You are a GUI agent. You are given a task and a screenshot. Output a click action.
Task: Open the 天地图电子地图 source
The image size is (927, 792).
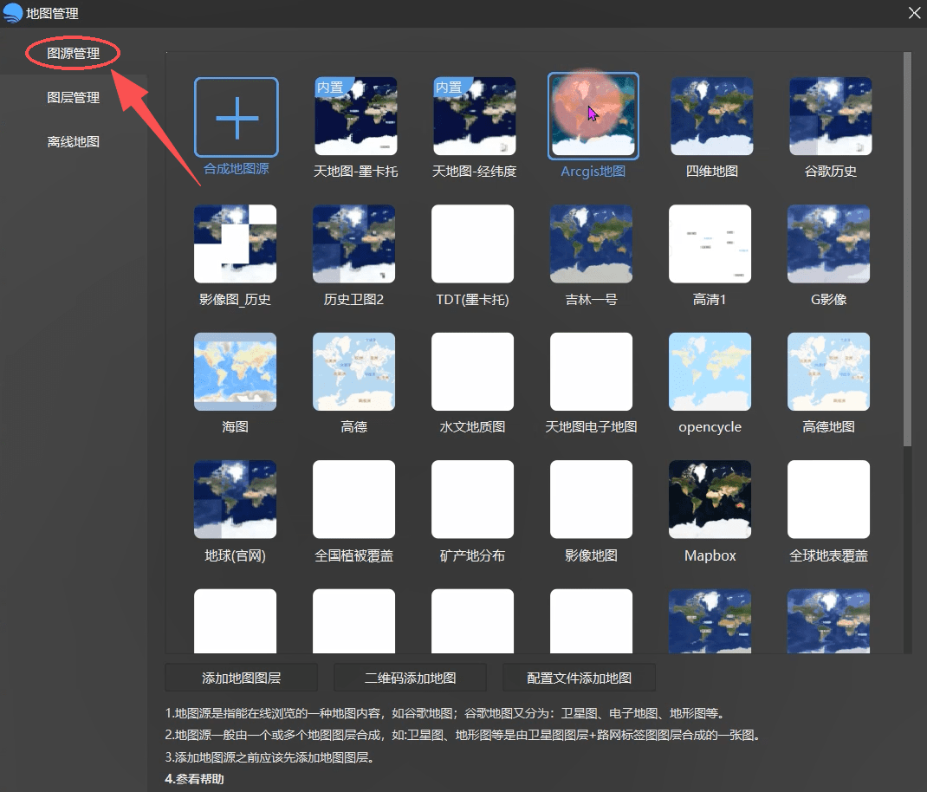click(x=591, y=372)
